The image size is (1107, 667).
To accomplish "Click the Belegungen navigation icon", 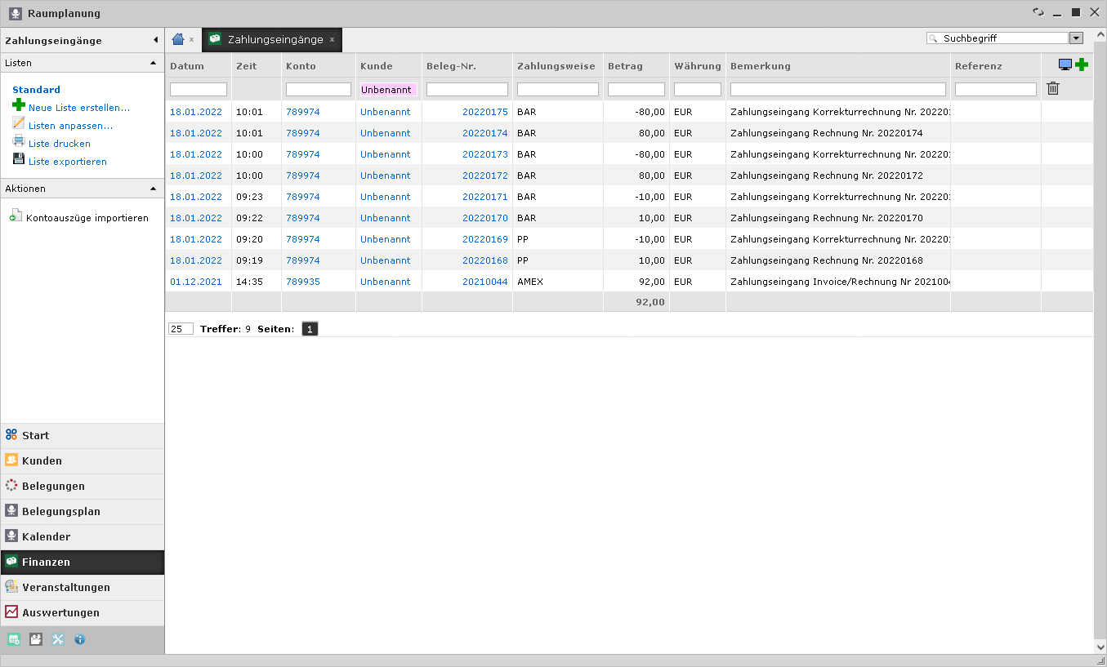I will [x=11, y=486].
